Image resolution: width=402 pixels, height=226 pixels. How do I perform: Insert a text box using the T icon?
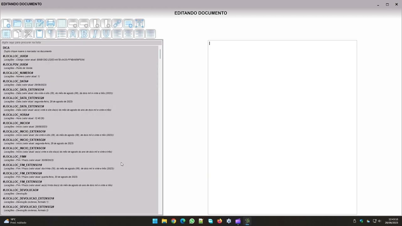[139, 24]
